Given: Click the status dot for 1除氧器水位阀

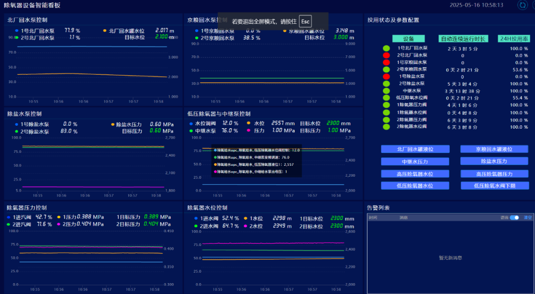Looking at the screenshot, I should (386, 112).
